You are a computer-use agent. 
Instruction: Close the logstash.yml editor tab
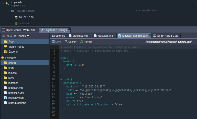(x=115, y=35)
